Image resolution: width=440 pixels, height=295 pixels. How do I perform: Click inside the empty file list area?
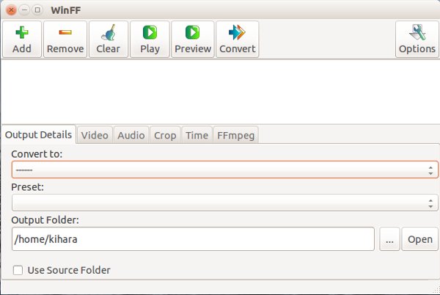220,90
